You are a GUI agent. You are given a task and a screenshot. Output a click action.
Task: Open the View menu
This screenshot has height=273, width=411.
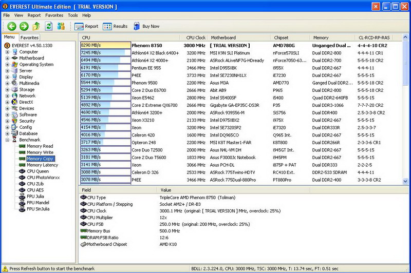pos(18,15)
